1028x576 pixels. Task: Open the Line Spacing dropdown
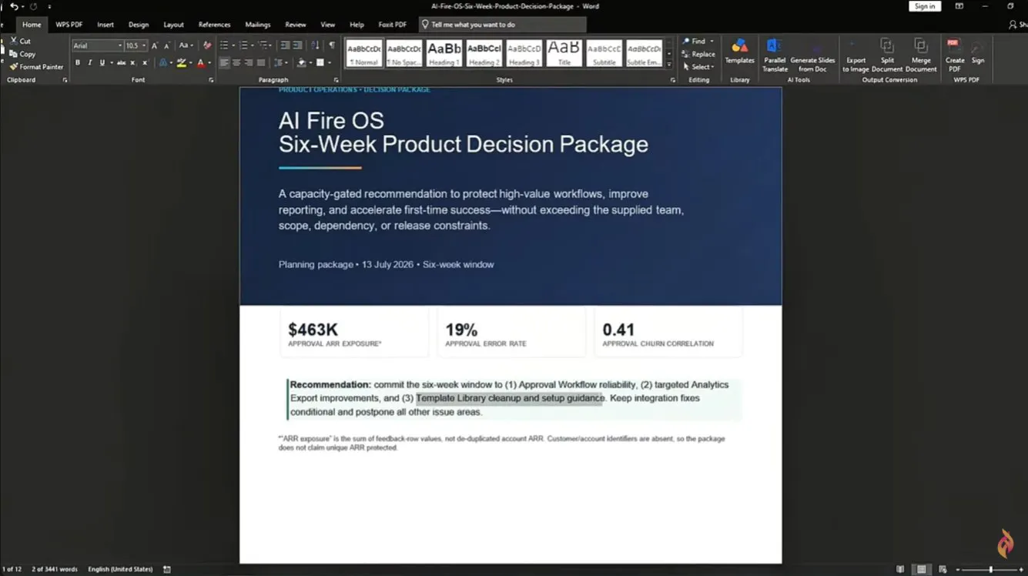pos(280,62)
